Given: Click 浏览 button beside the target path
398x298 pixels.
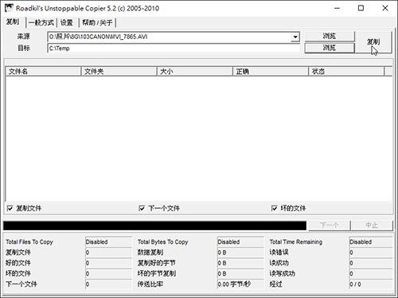Looking at the screenshot, I should pyautogui.click(x=330, y=48).
